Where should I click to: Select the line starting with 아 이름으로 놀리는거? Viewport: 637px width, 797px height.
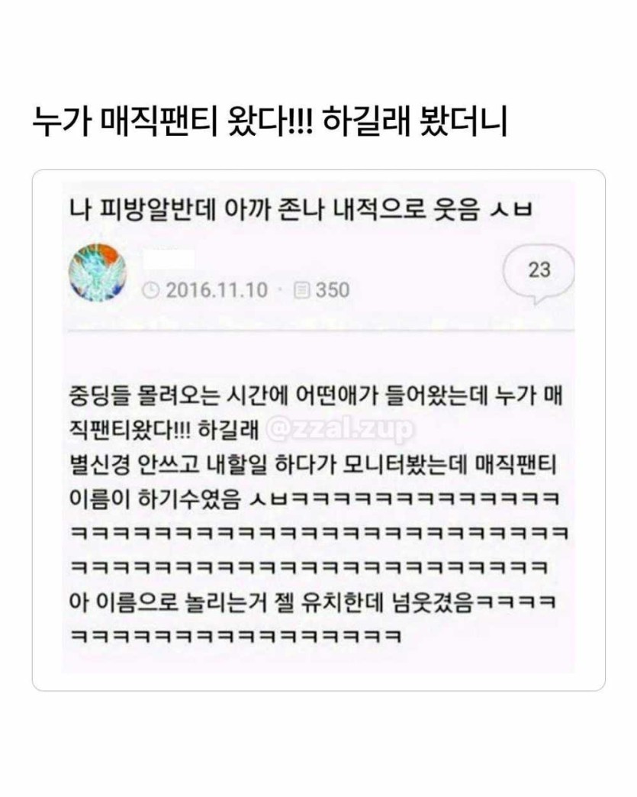pyautogui.click(x=313, y=602)
